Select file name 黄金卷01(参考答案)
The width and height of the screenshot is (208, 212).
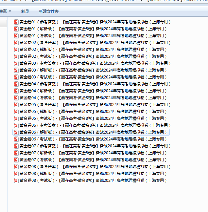[95, 22]
